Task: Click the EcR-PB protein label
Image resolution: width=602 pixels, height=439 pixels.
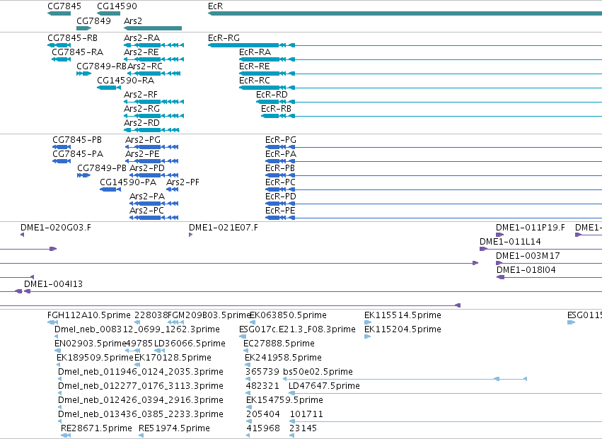Action: pos(280,168)
